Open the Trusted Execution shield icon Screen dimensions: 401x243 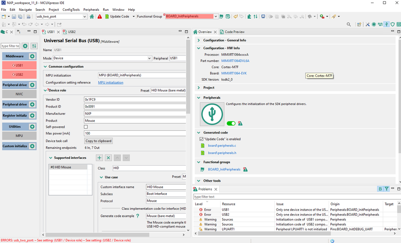393,24
